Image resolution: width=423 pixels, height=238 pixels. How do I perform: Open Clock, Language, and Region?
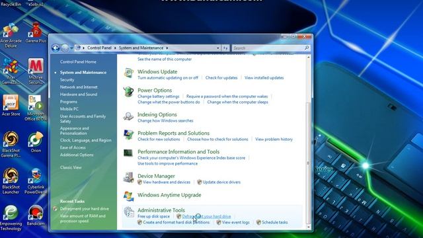pyautogui.click(x=85, y=140)
